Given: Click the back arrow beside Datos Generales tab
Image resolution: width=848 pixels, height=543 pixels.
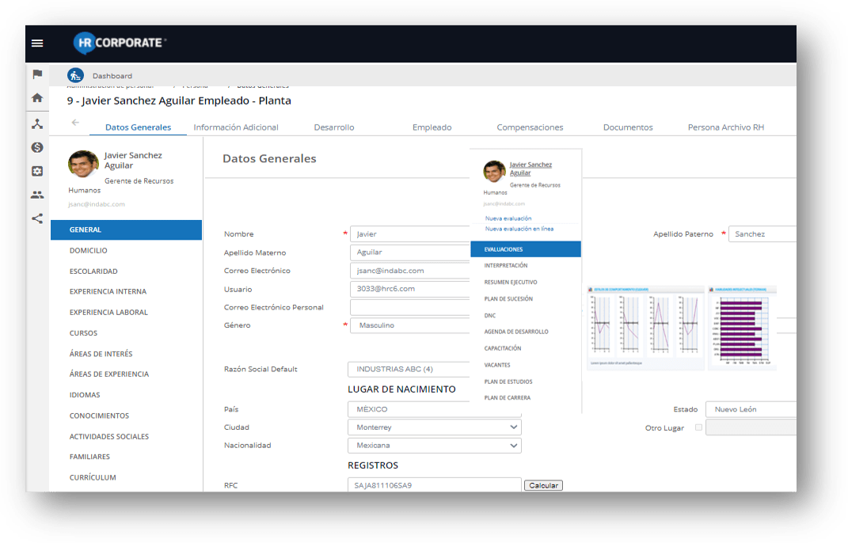Looking at the screenshot, I should (x=75, y=123).
